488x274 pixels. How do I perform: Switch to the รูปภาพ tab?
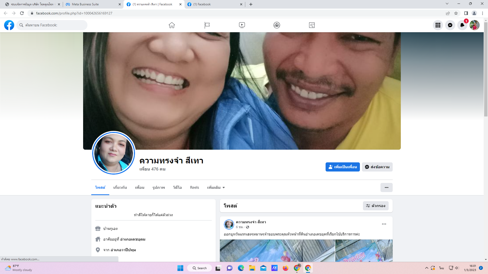point(159,187)
